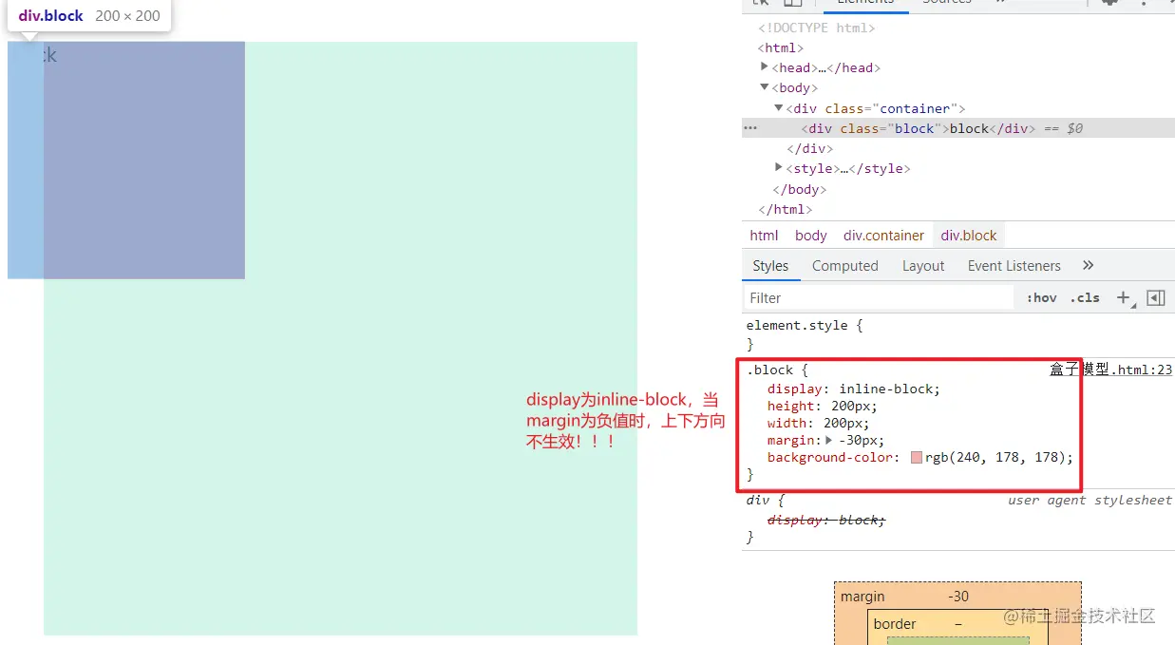Select html in the breadcrumb bar
The width and height of the screenshot is (1175, 645).
[764, 236]
